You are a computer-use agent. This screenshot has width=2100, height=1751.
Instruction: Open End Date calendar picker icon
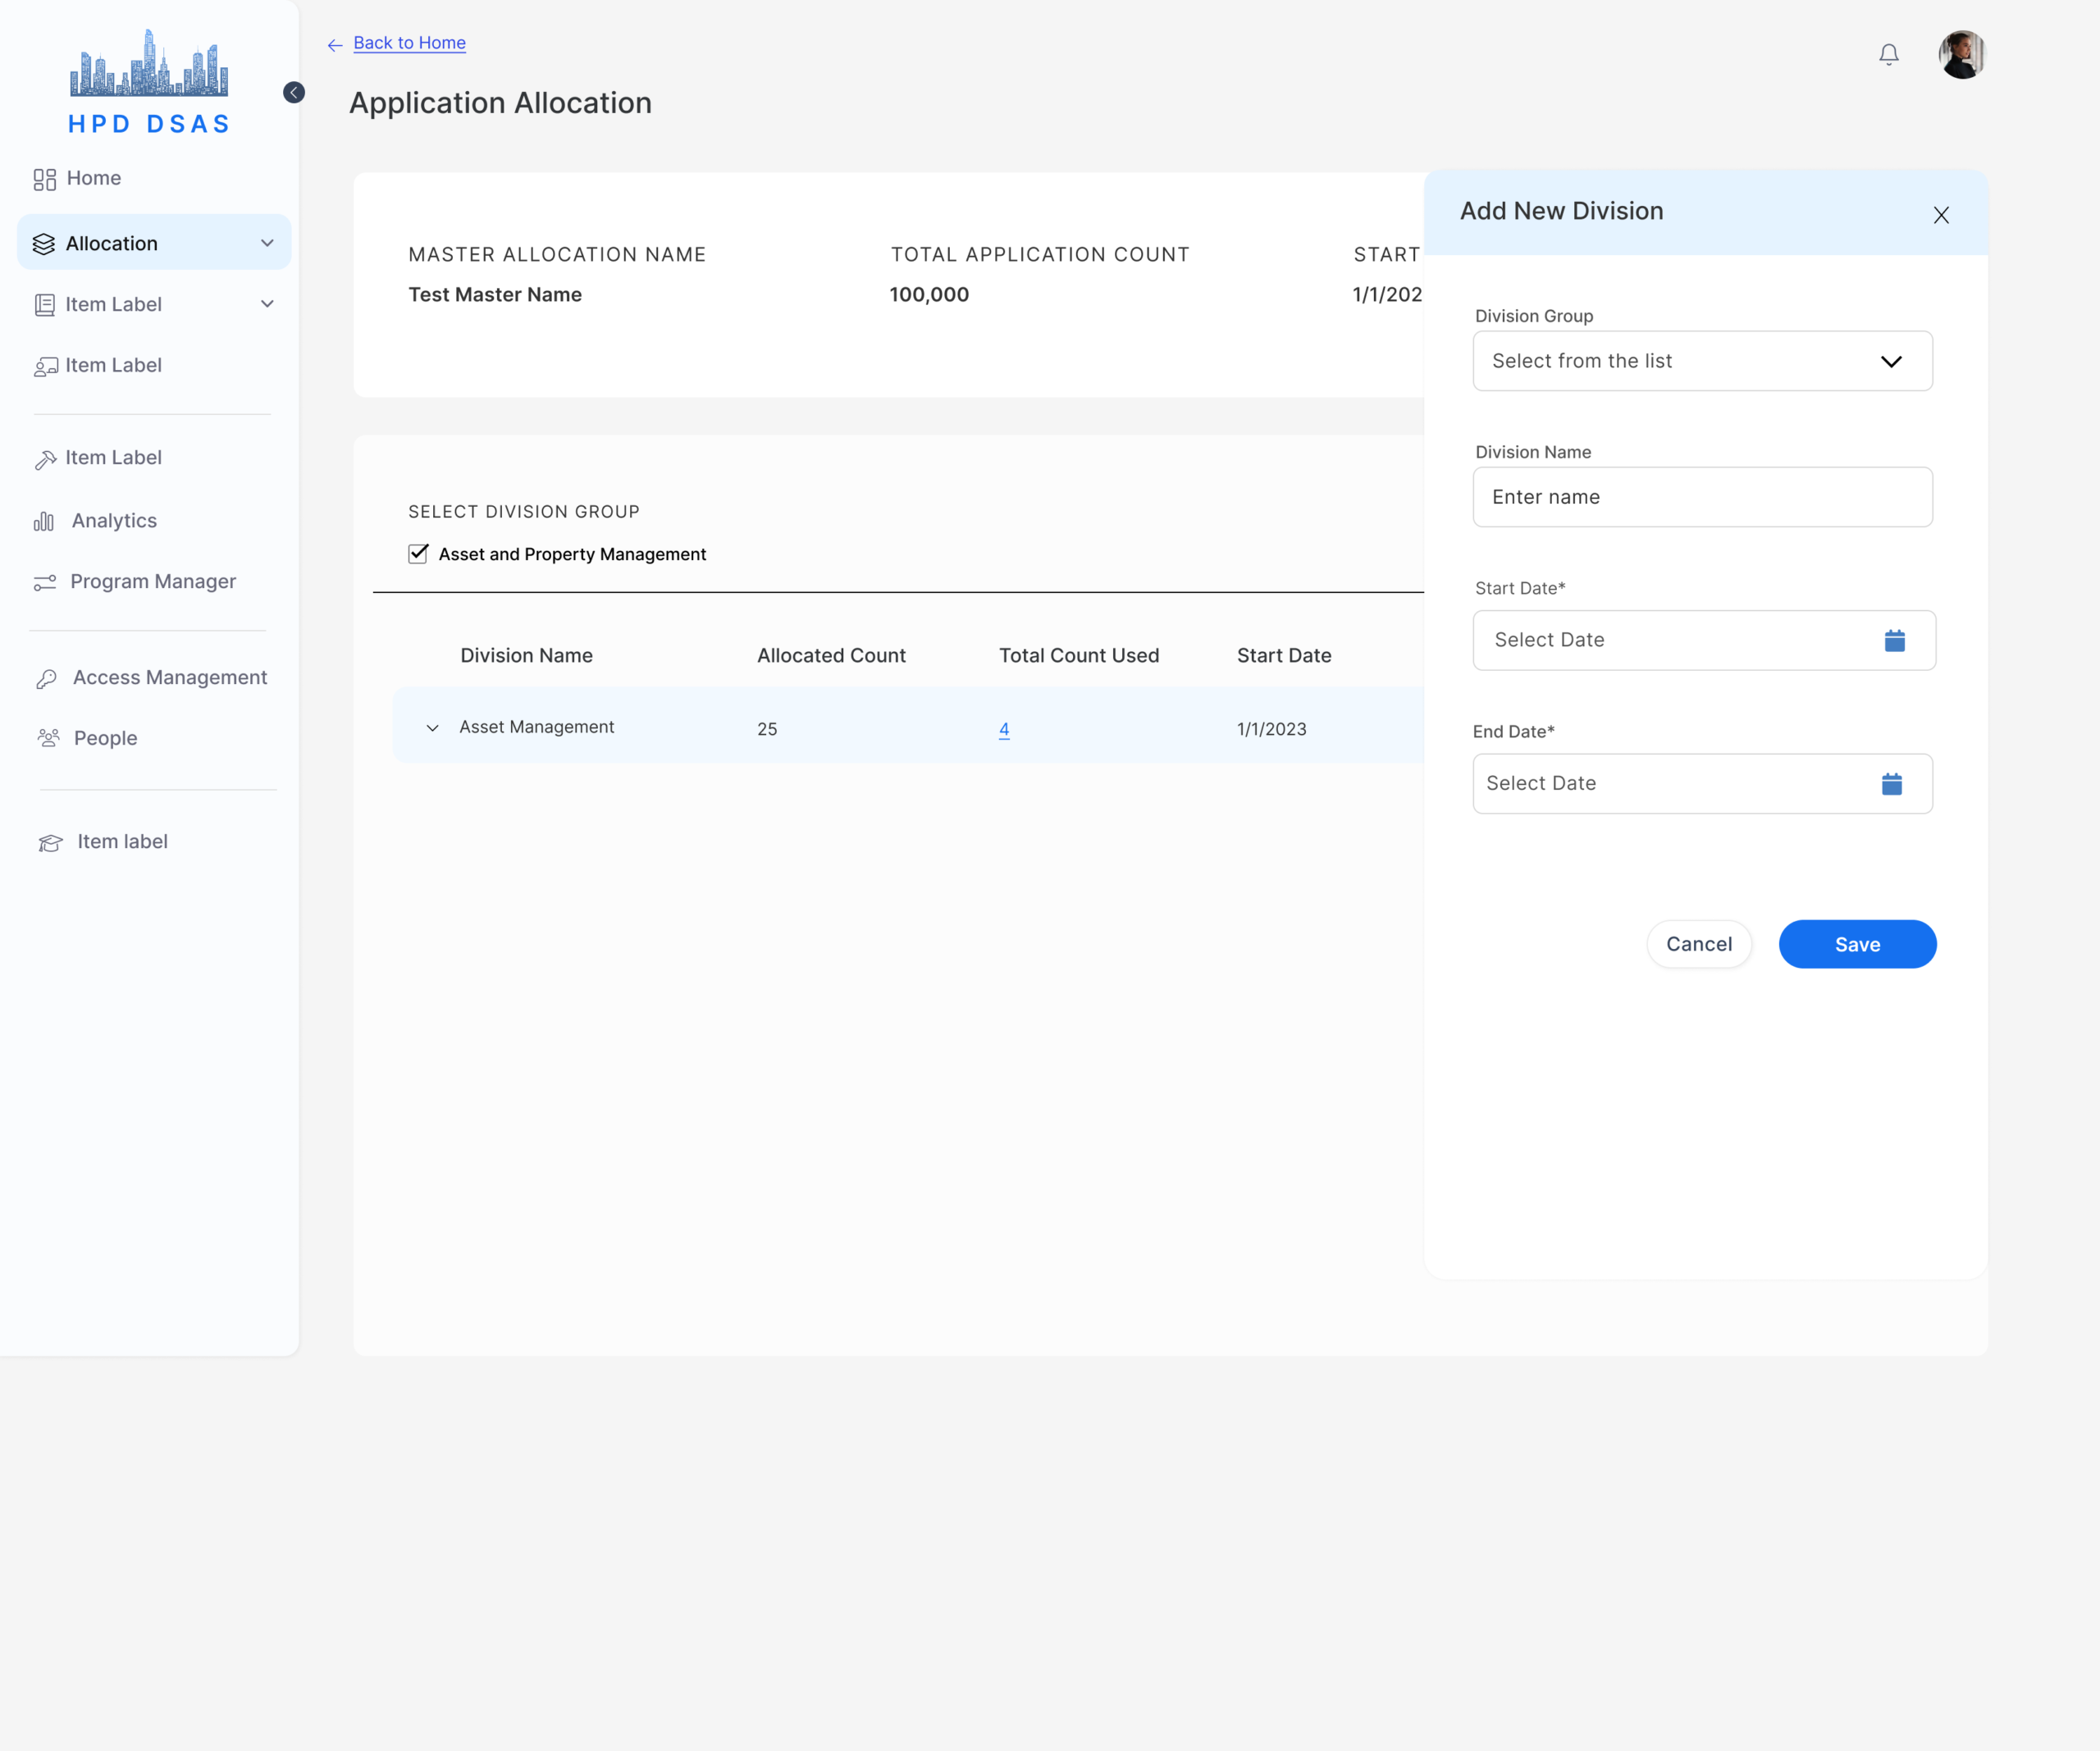coord(1891,783)
